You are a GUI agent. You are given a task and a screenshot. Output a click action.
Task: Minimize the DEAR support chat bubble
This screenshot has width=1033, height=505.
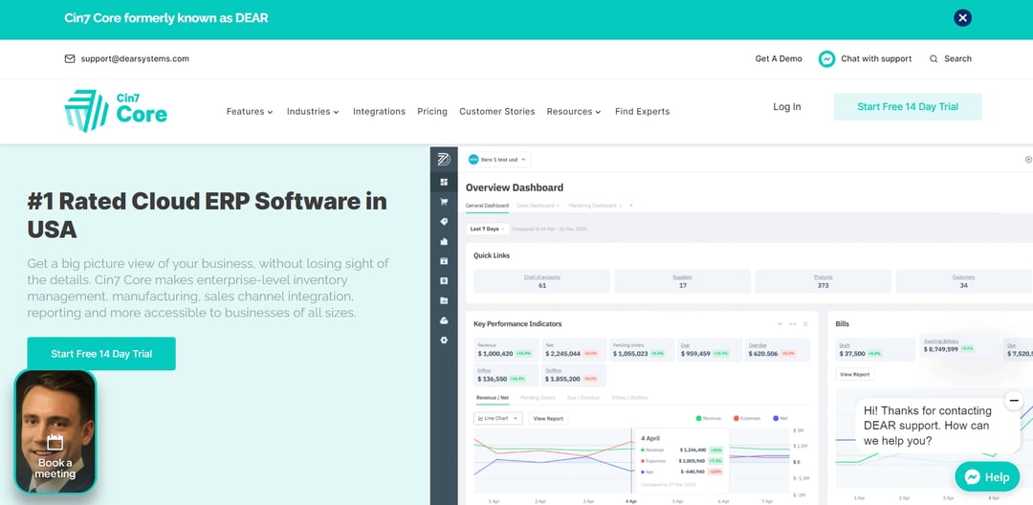[1013, 400]
